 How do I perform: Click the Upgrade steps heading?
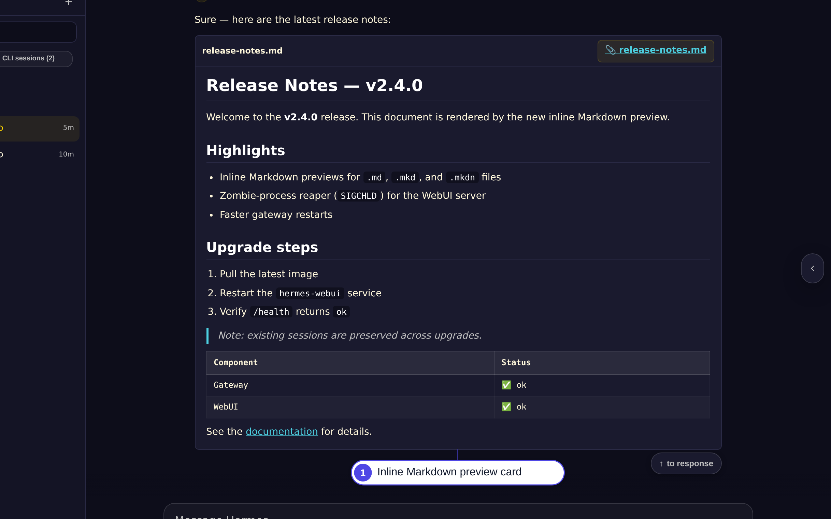coord(262,247)
